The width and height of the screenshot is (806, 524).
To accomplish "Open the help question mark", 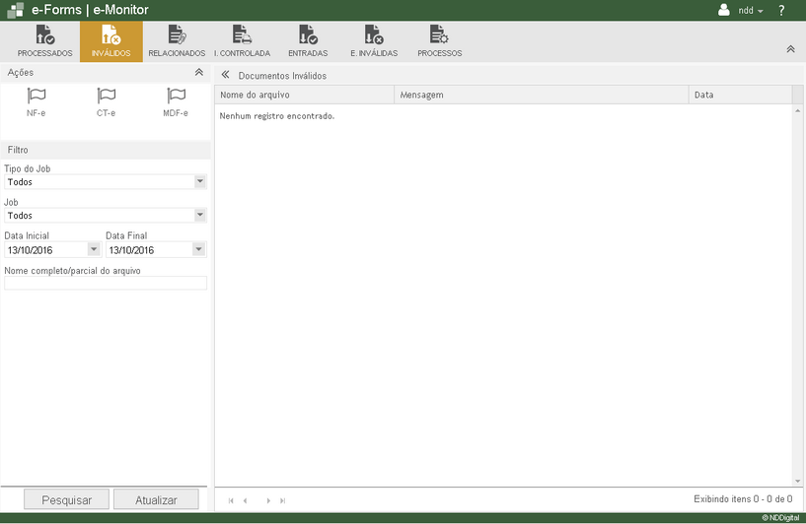I will (x=781, y=10).
